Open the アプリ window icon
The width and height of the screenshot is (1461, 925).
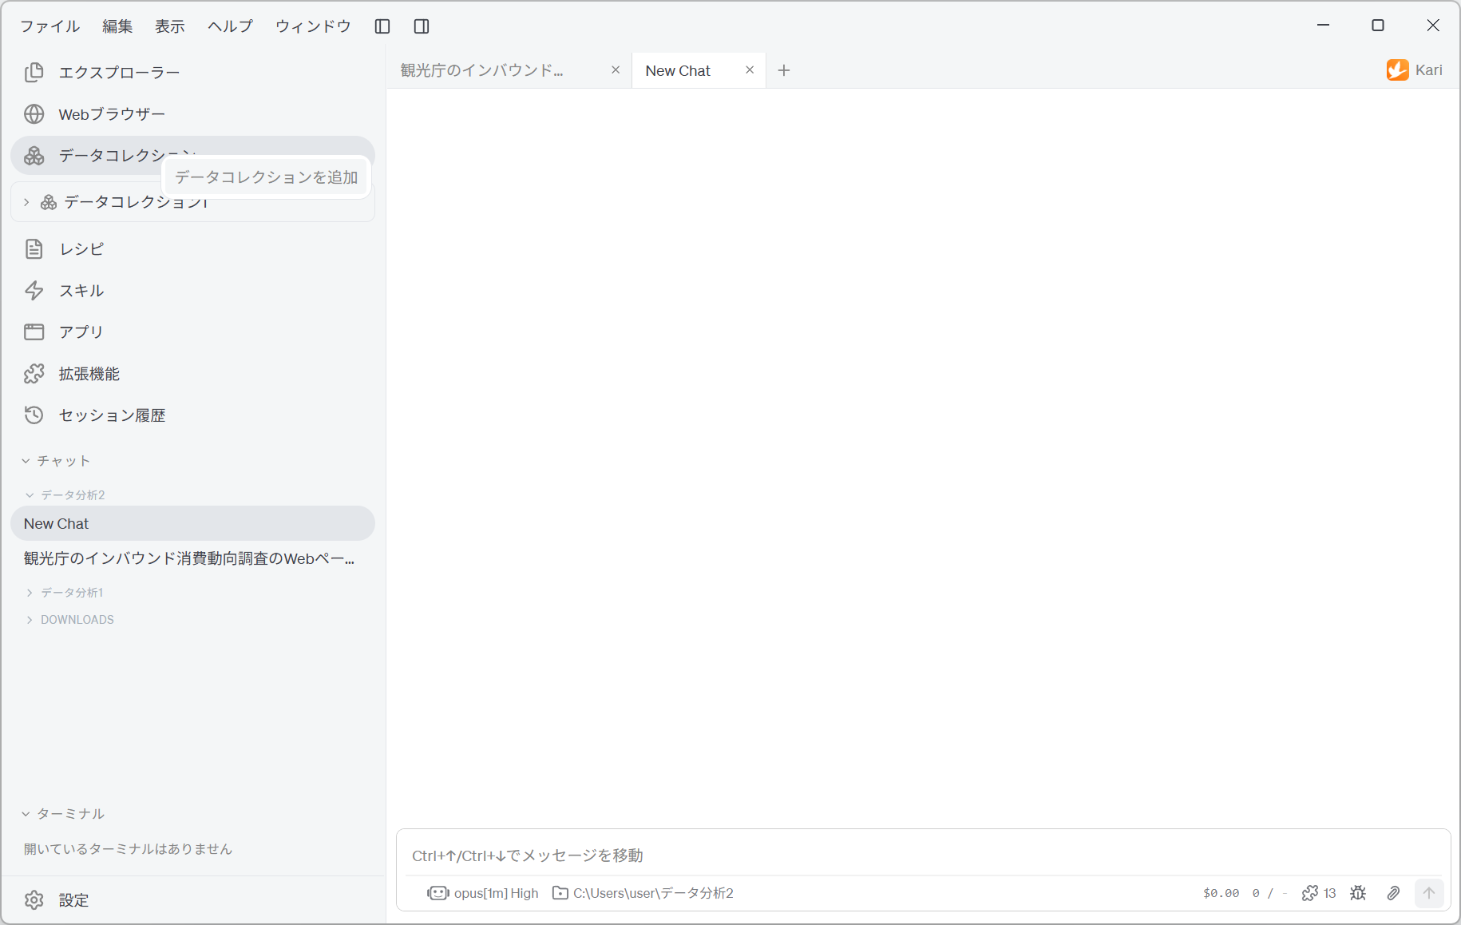[x=34, y=332]
